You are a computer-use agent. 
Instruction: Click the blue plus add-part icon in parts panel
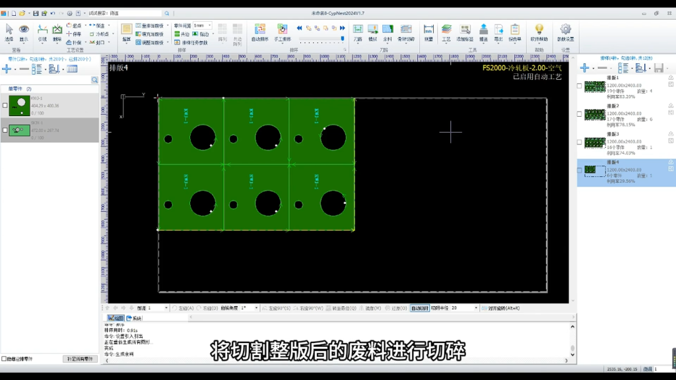pyautogui.click(x=7, y=69)
